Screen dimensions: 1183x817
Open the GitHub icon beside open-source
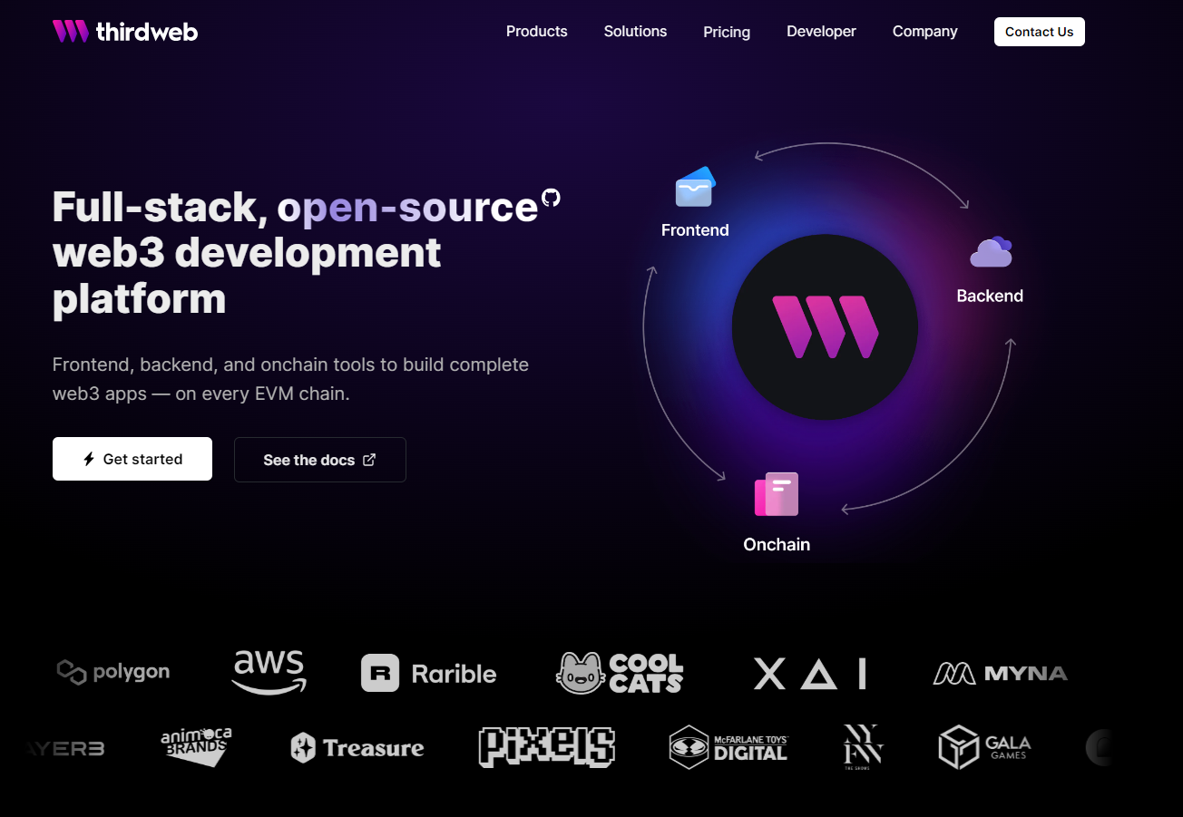point(551,198)
